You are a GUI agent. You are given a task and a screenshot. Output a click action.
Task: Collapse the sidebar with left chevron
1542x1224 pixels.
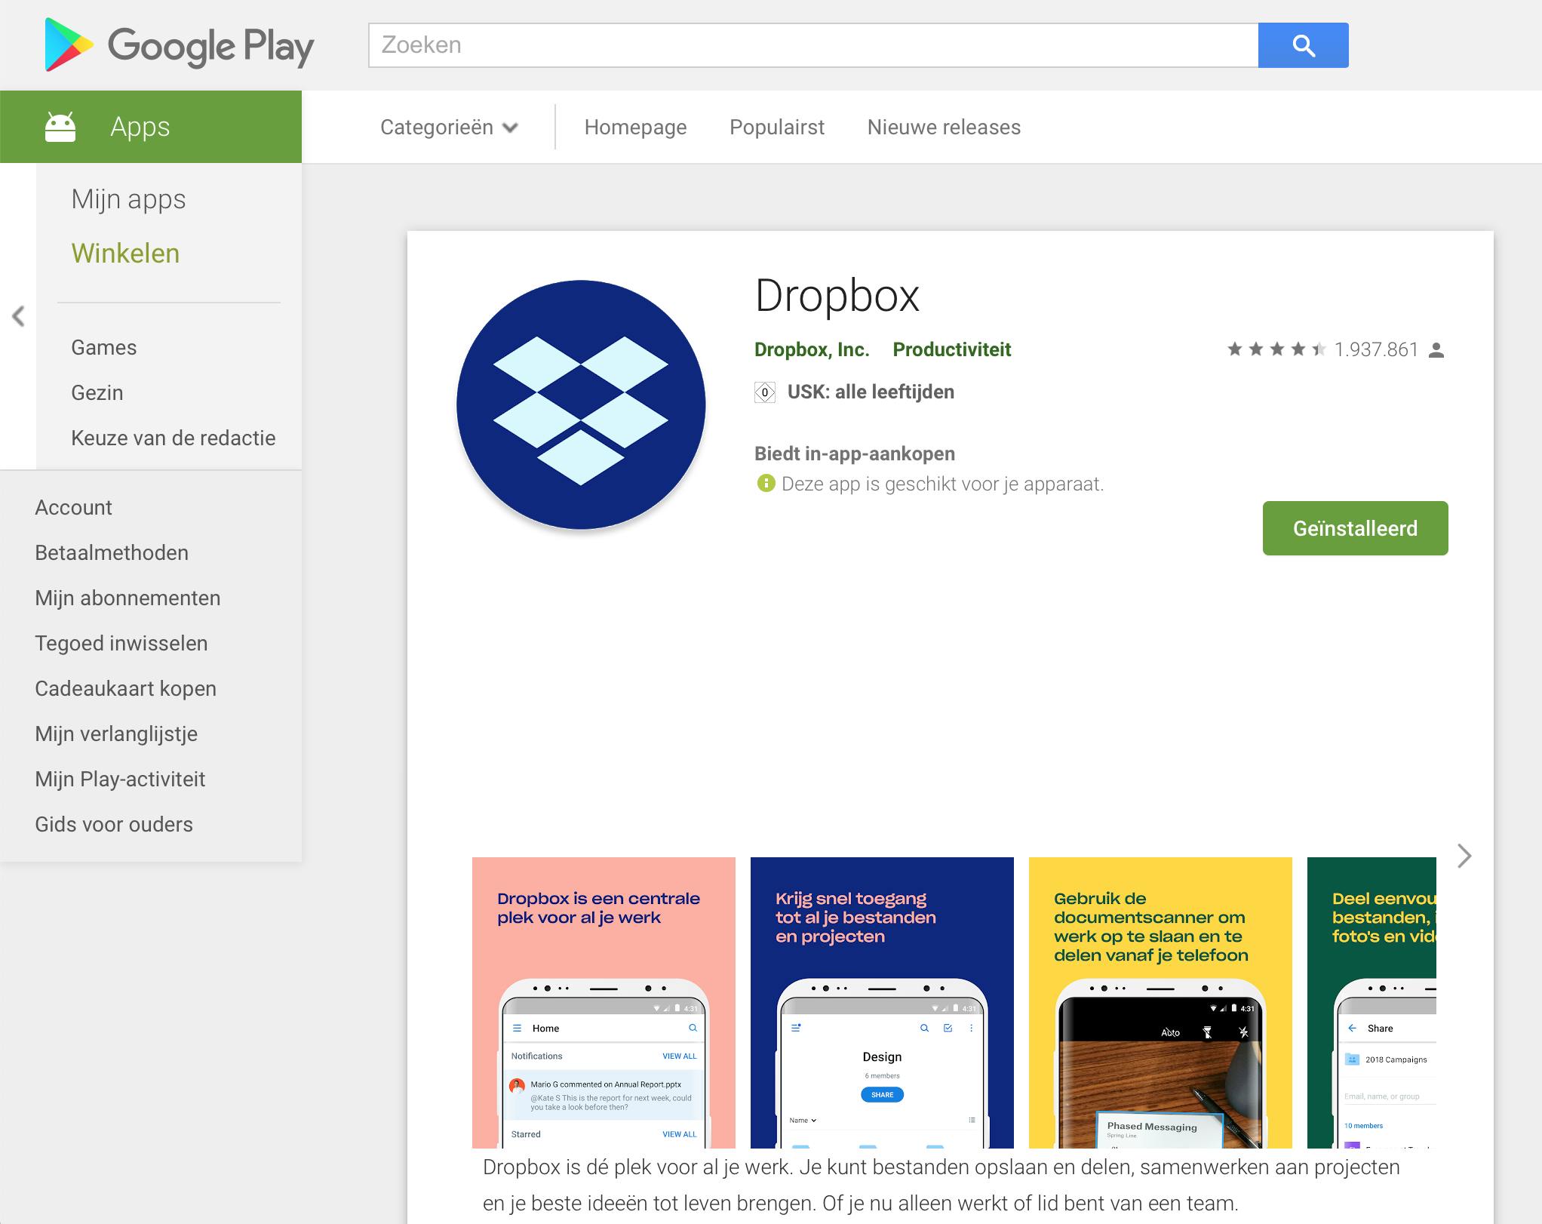[x=19, y=316]
